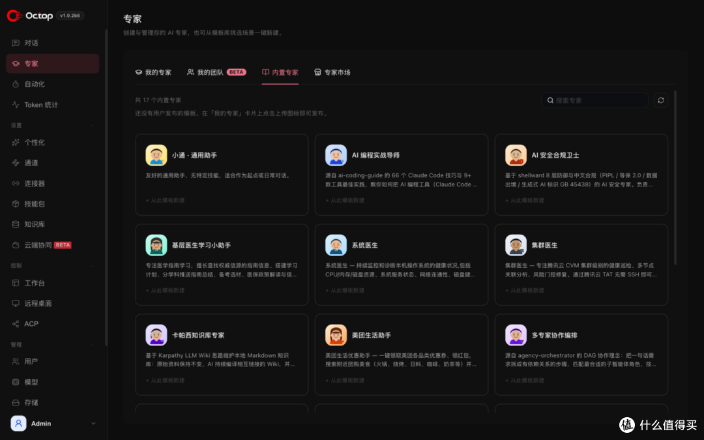Viewport: 704px width, 440px height.
Task: Click the AI 安全合规卫士 avatar
Action: point(516,155)
